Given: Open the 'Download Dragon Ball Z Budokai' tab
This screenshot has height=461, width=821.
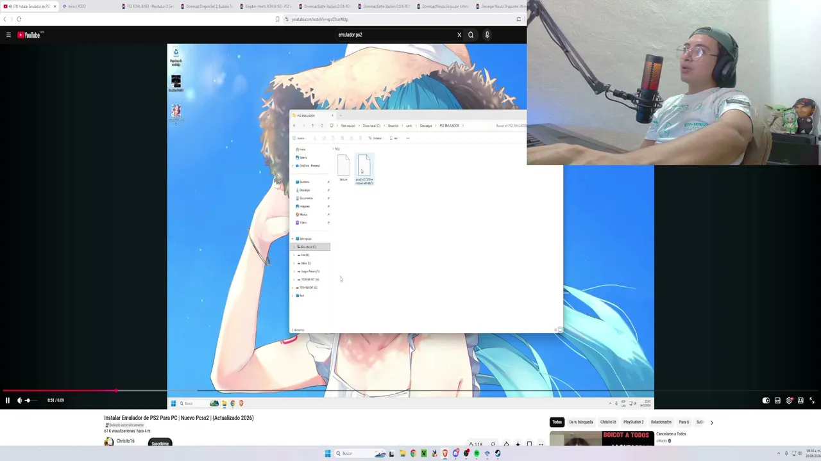Looking at the screenshot, I should pyautogui.click(x=207, y=6).
